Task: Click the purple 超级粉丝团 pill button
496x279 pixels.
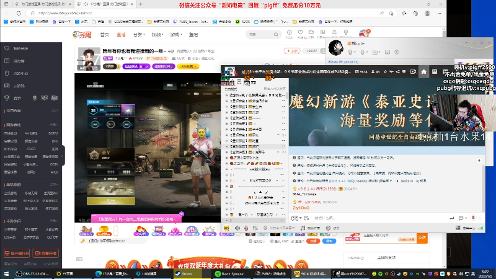Action: [x=163, y=66]
